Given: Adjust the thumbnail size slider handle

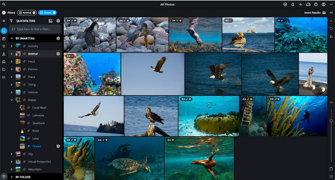Looking at the screenshot, I should click(331, 121).
